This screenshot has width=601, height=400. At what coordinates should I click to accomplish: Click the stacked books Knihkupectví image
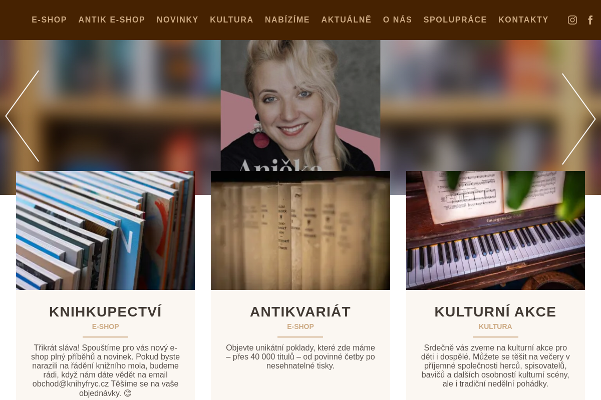coord(105,230)
